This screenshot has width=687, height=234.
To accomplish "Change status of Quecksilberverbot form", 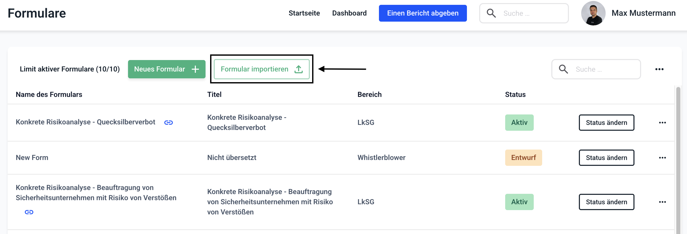I will coord(606,123).
